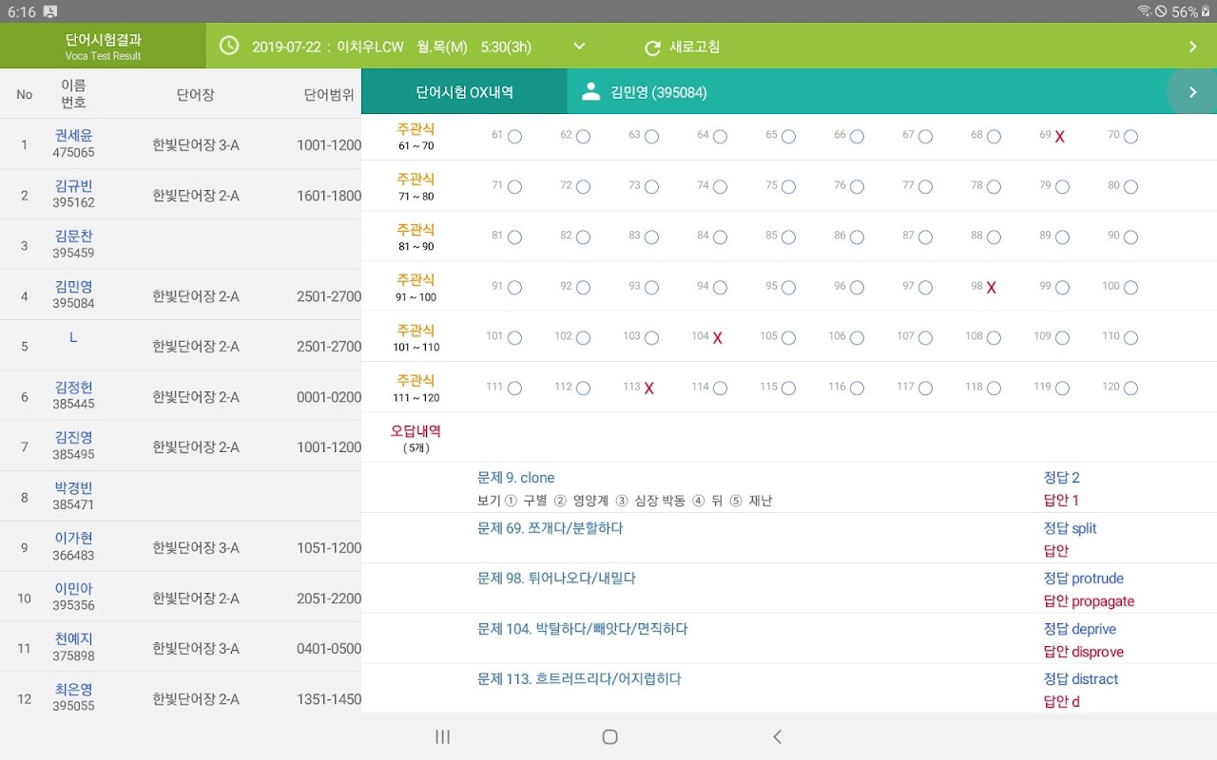Click the 새로고침 refresh button label

pyautogui.click(x=694, y=47)
